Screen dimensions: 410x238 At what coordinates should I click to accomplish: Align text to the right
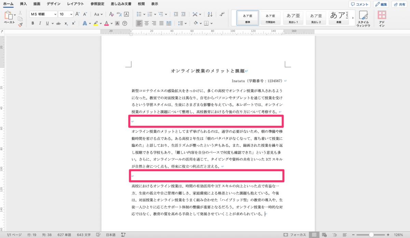(x=154, y=23)
